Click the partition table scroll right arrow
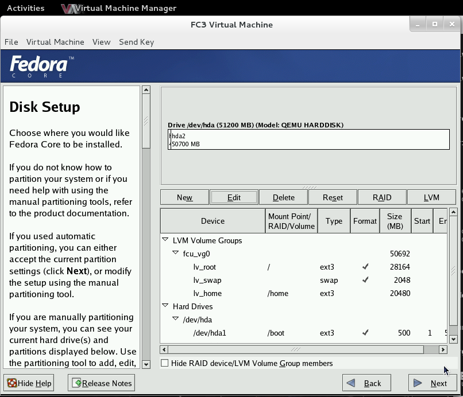463x397 pixels. click(443, 349)
